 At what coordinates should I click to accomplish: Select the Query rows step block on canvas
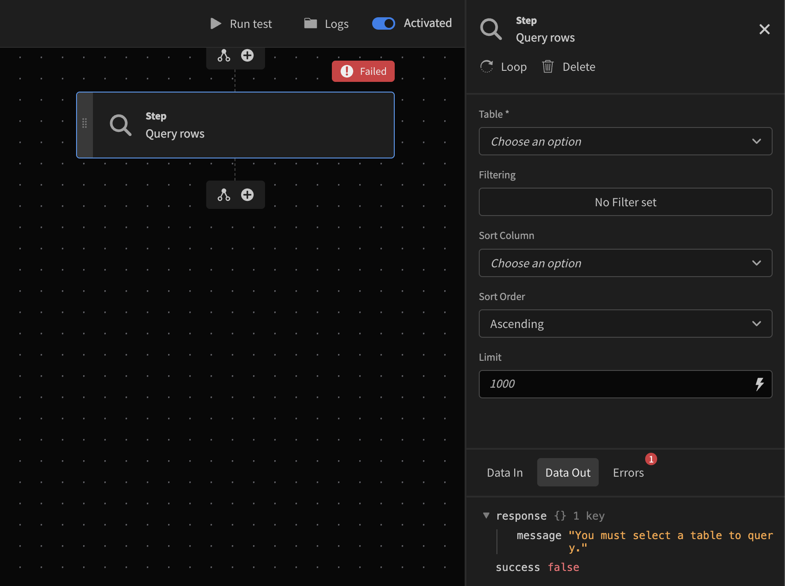click(x=235, y=125)
